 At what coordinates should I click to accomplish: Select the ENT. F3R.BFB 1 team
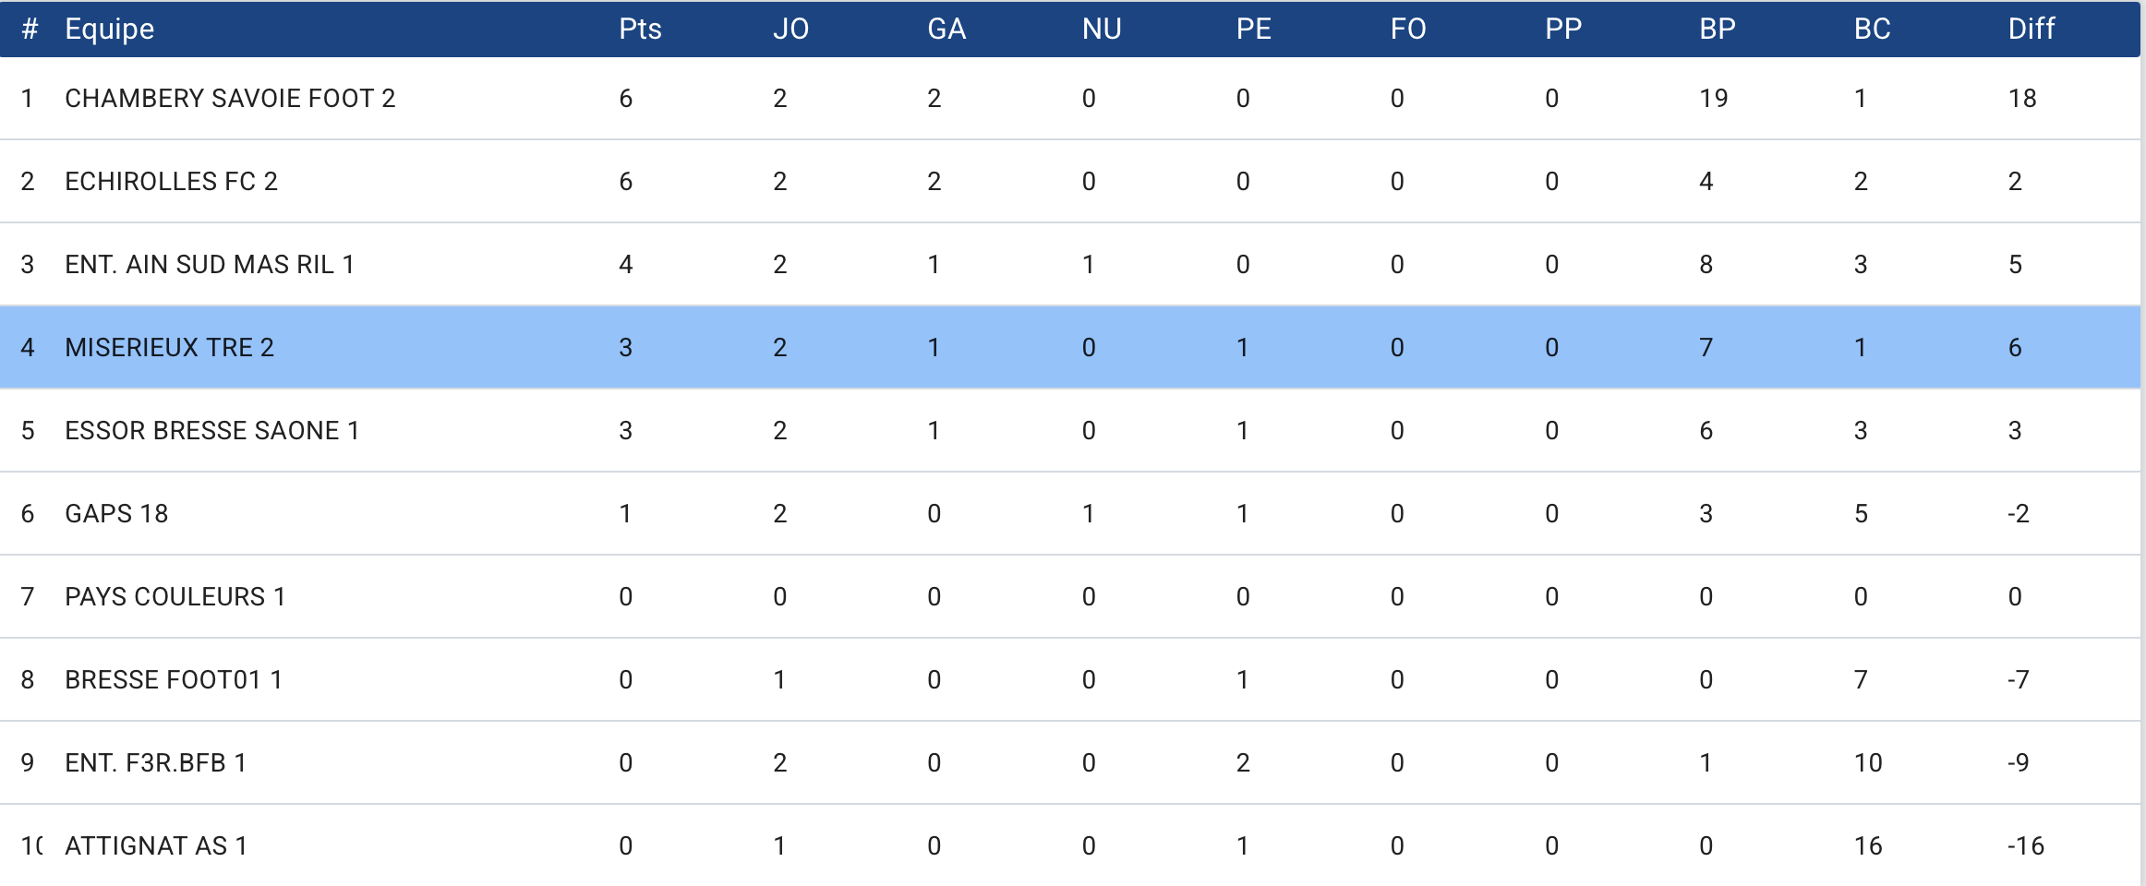(155, 762)
